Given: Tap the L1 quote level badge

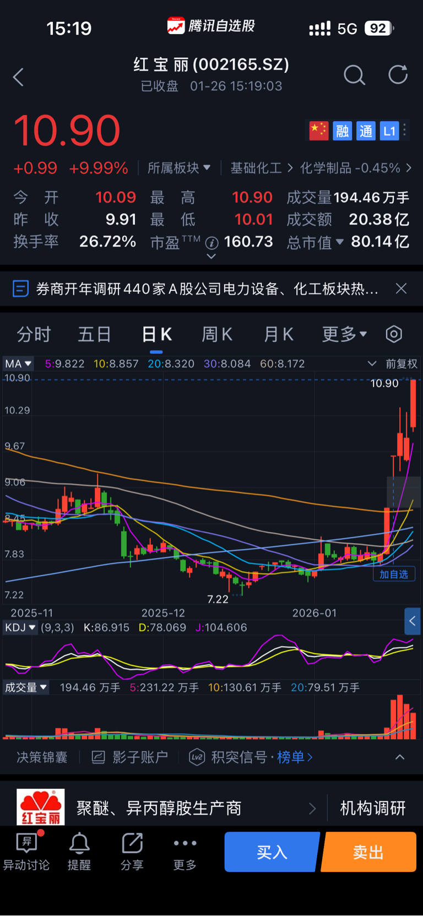Looking at the screenshot, I should pos(389,131).
